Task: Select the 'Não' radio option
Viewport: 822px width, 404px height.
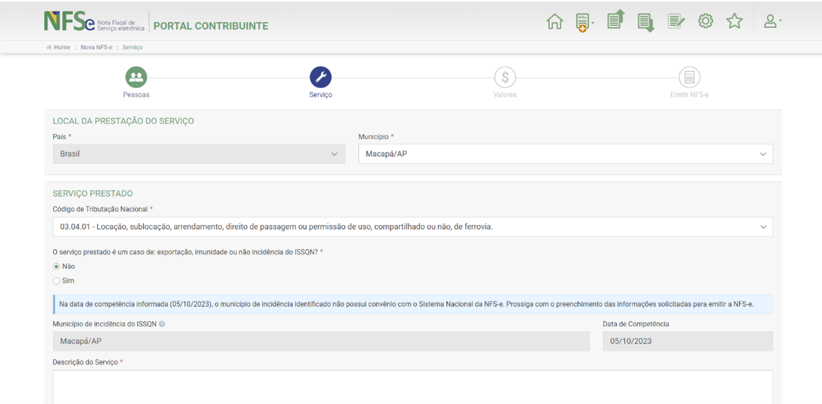Action: point(56,267)
